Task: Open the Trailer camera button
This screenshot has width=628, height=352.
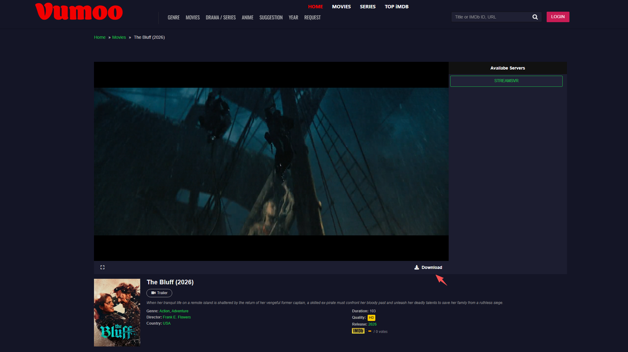Action: click(159, 293)
